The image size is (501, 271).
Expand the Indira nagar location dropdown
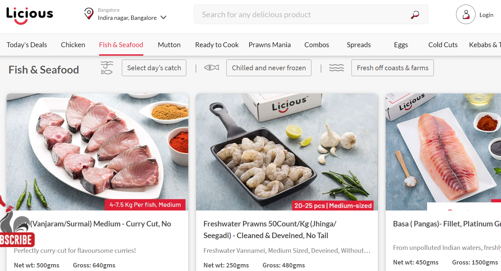tap(164, 18)
